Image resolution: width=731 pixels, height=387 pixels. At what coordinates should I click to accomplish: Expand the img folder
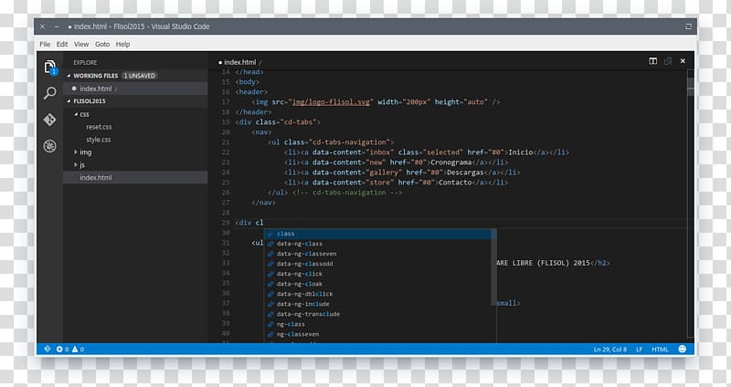[76, 152]
